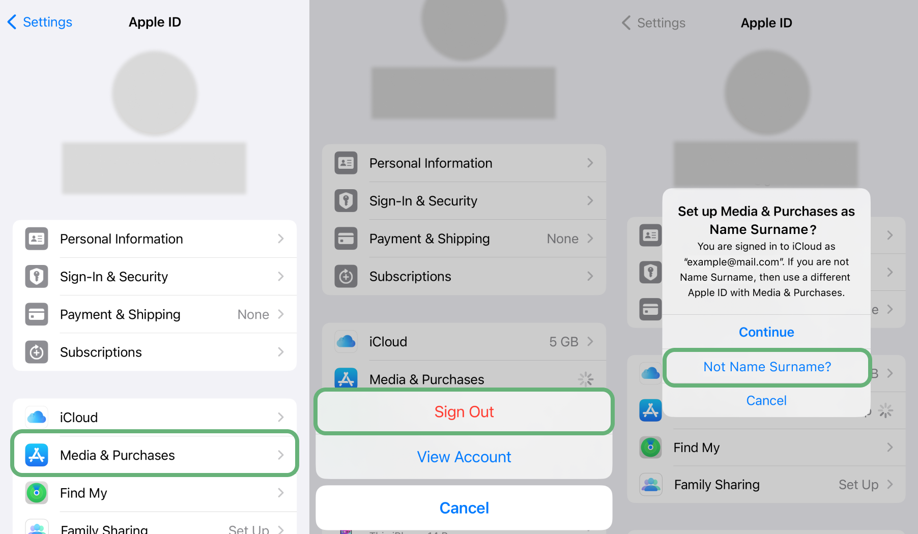Tap the Subscriptions icon in middle panel
918x534 pixels.
pos(346,276)
